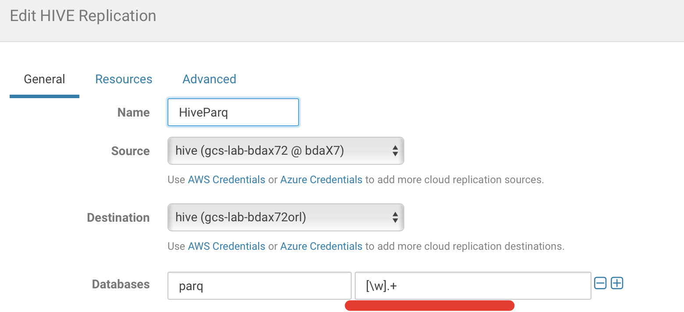Click the Edit HIVE Replication heading
Viewport: 684px width, 312px height.
coord(83,16)
